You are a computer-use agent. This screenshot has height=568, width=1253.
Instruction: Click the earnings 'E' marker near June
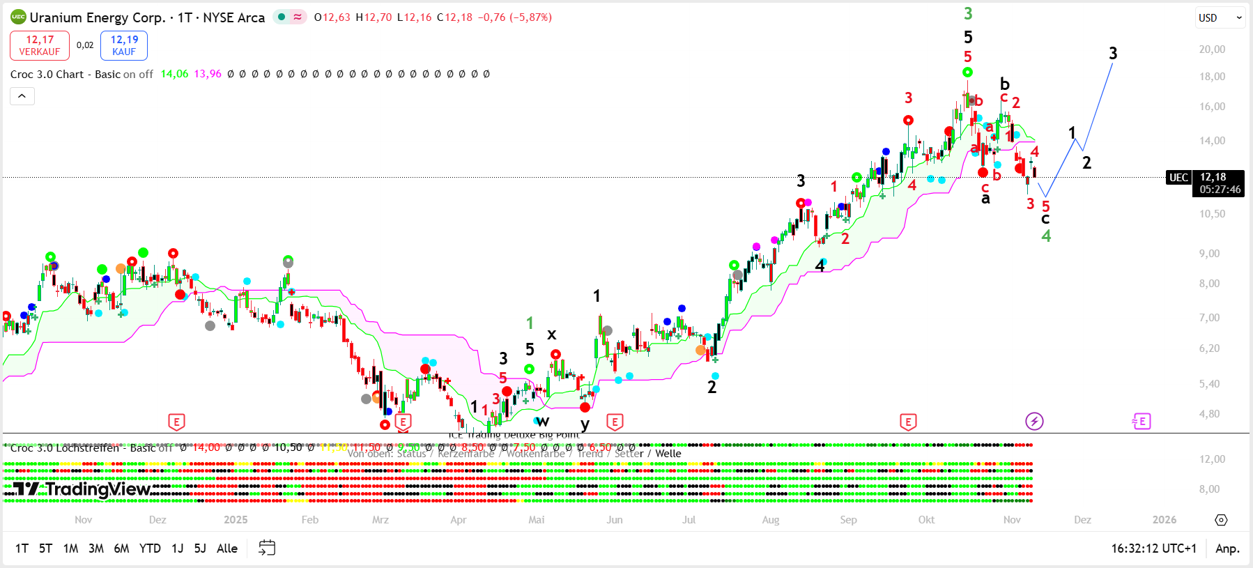614,422
